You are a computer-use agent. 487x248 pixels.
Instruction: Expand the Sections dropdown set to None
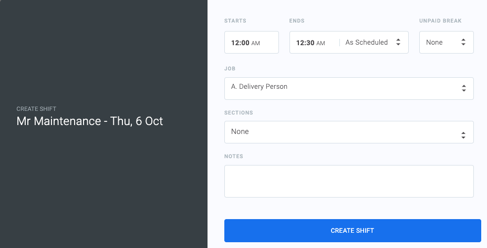(341, 132)
